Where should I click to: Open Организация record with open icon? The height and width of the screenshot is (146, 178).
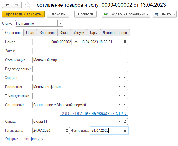(125, 60)
